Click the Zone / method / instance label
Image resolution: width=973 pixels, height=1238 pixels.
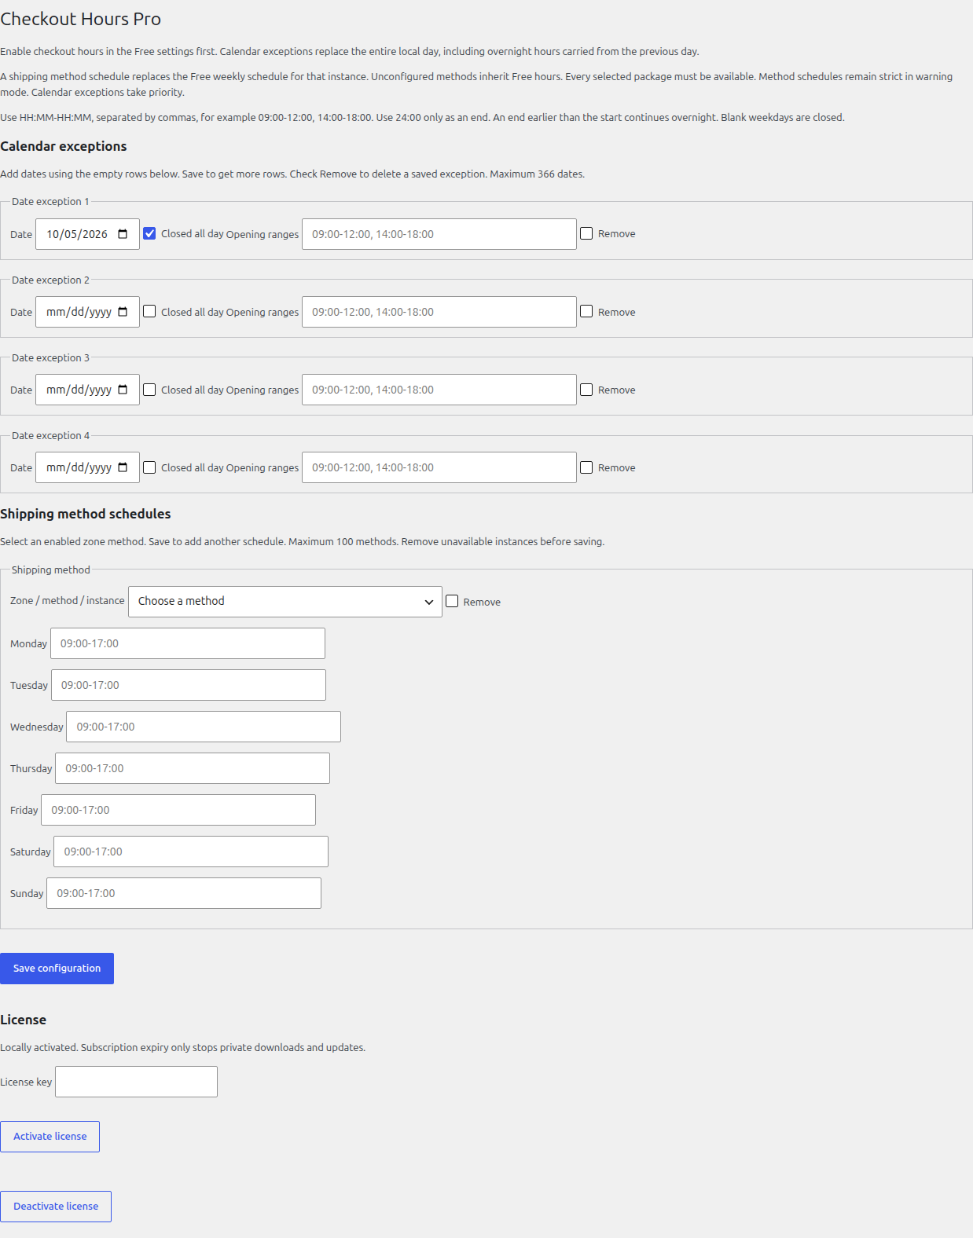point(67,600)
